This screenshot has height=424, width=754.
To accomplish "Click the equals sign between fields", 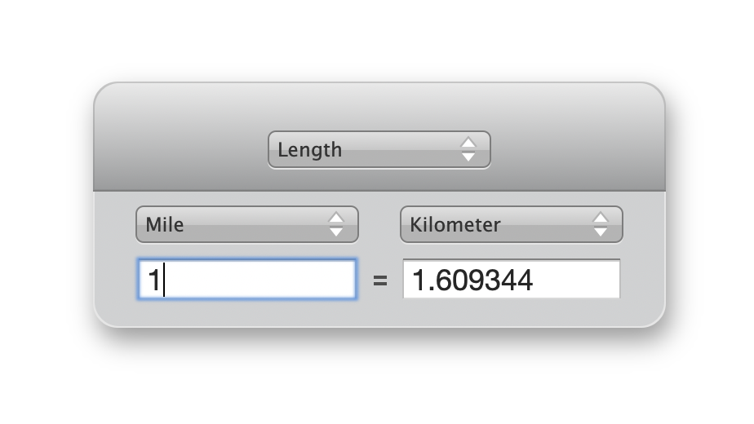I will tap(379, 281).
